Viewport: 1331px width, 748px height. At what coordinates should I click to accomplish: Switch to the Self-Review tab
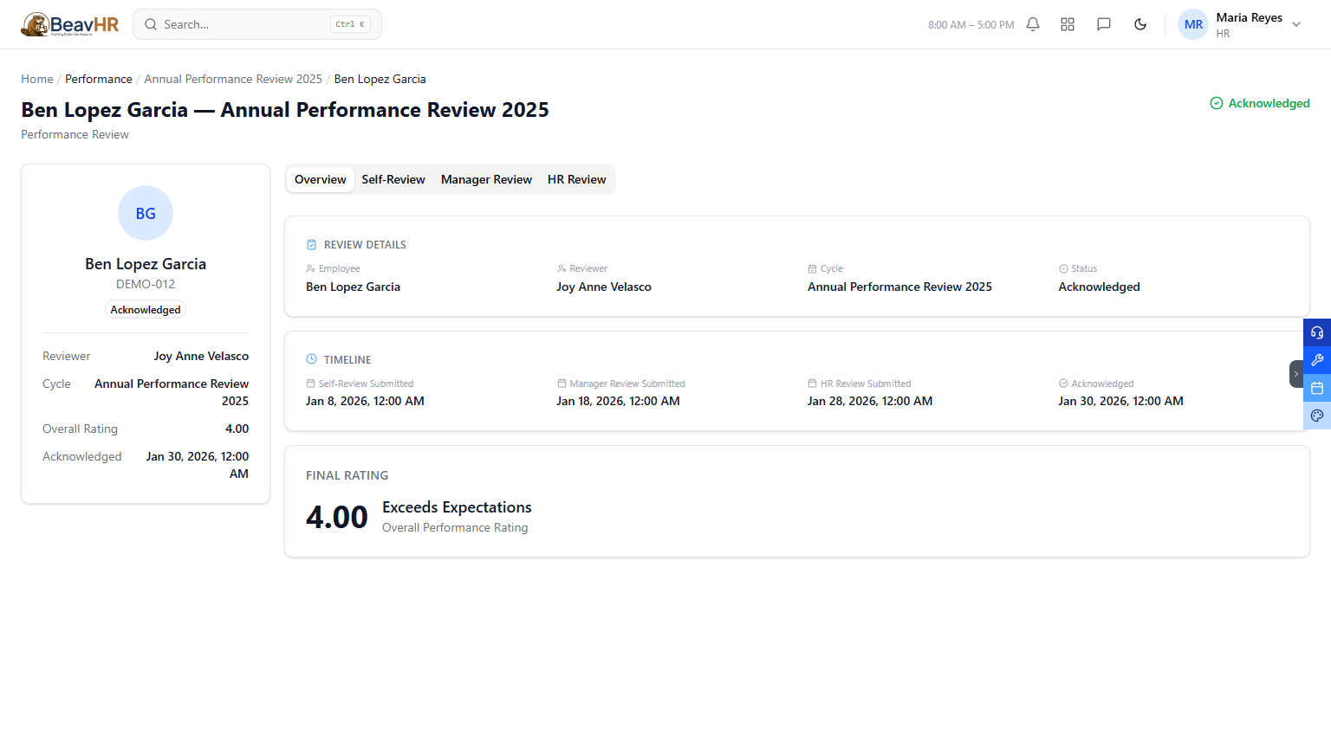coord(393,179)
